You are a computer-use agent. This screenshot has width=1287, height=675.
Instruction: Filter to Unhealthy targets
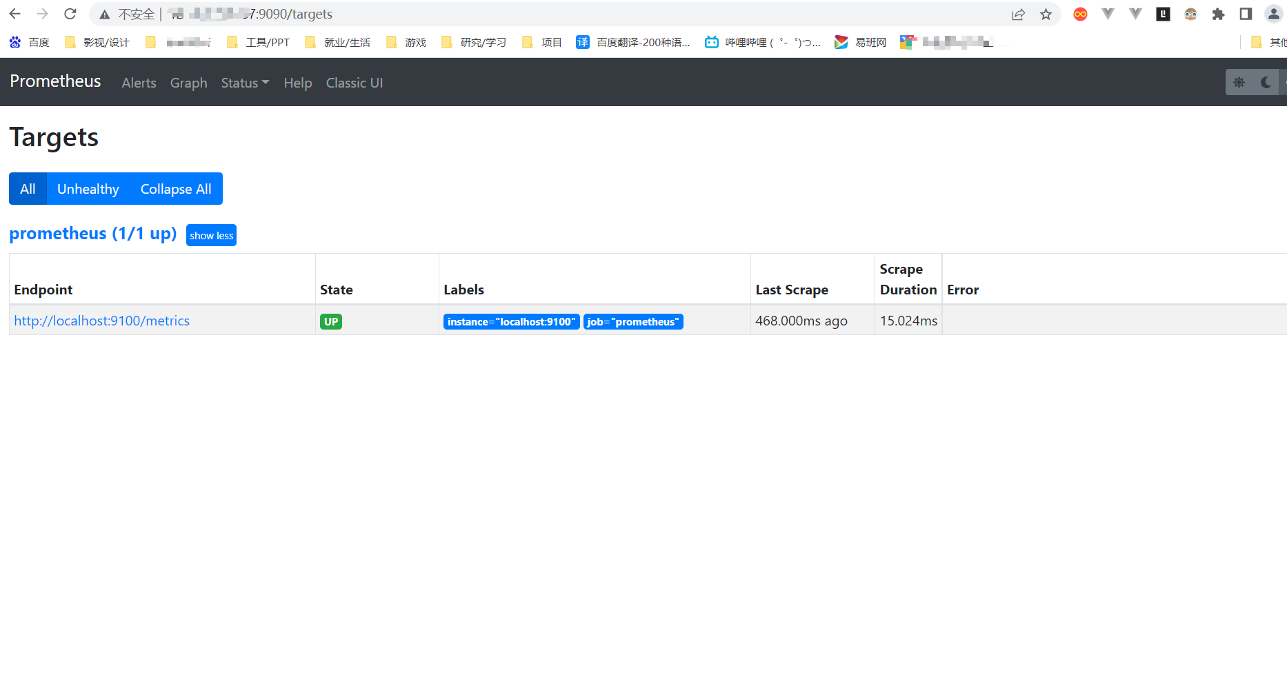(88, 189)
